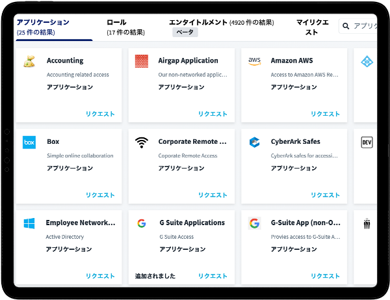Image resolution: width=390 pixels, height=300 pixels.
Task: Click the Accounting card title
Action: 65,61
